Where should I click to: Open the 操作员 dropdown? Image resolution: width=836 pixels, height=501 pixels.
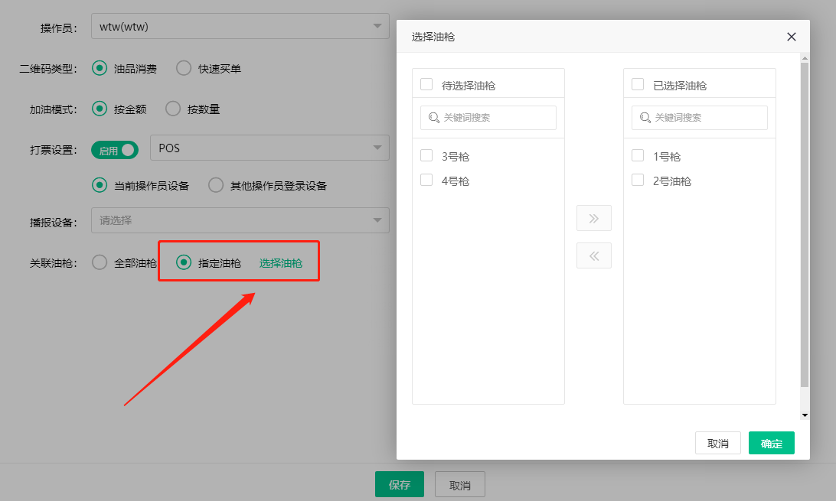tap(240, 27)
